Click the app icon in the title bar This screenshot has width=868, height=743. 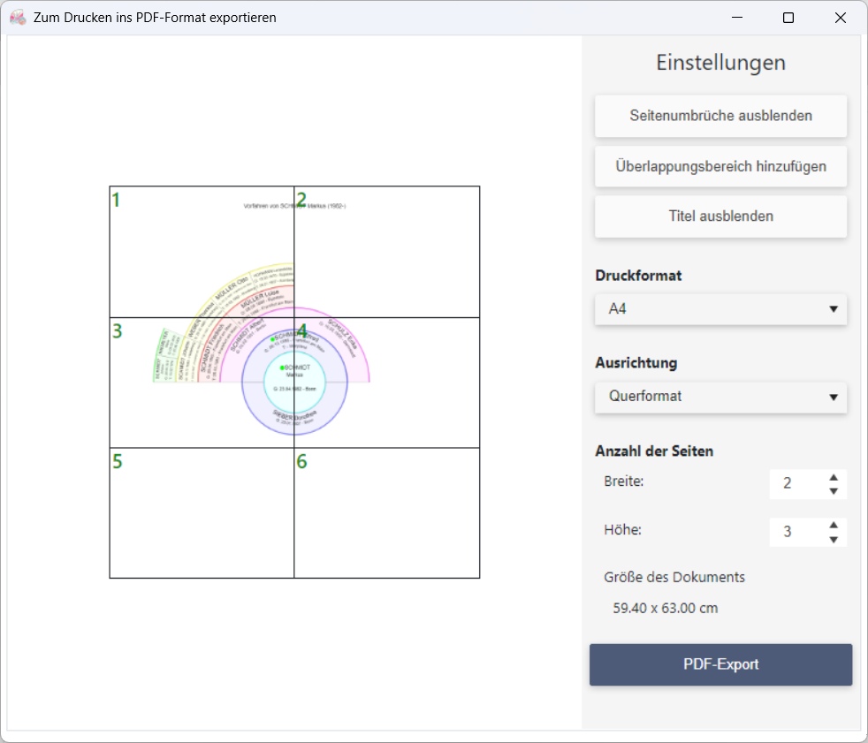[18, 18]
